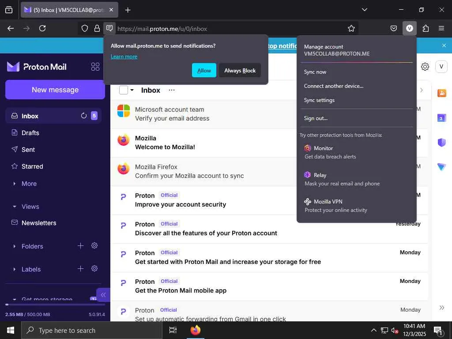The width and height of the screenshot is (452, 339).
Task: Open Mozilla Monitor breach alerts
Action: tap(356, 152)
